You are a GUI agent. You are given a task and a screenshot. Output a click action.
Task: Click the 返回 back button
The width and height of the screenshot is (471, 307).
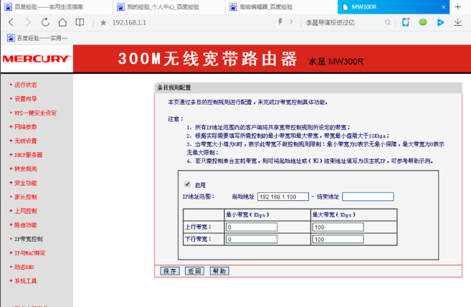click(194, 271)
